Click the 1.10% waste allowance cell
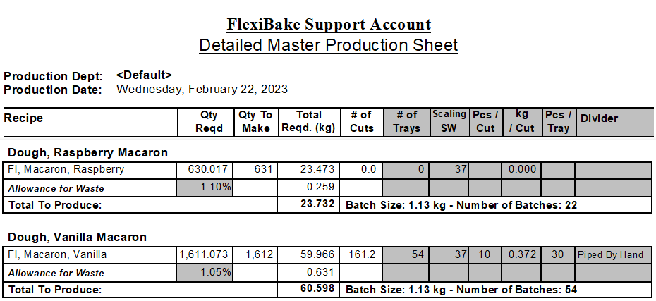Image resolution: width=656 pixels, height=301 pixels. tap(205, 188)
